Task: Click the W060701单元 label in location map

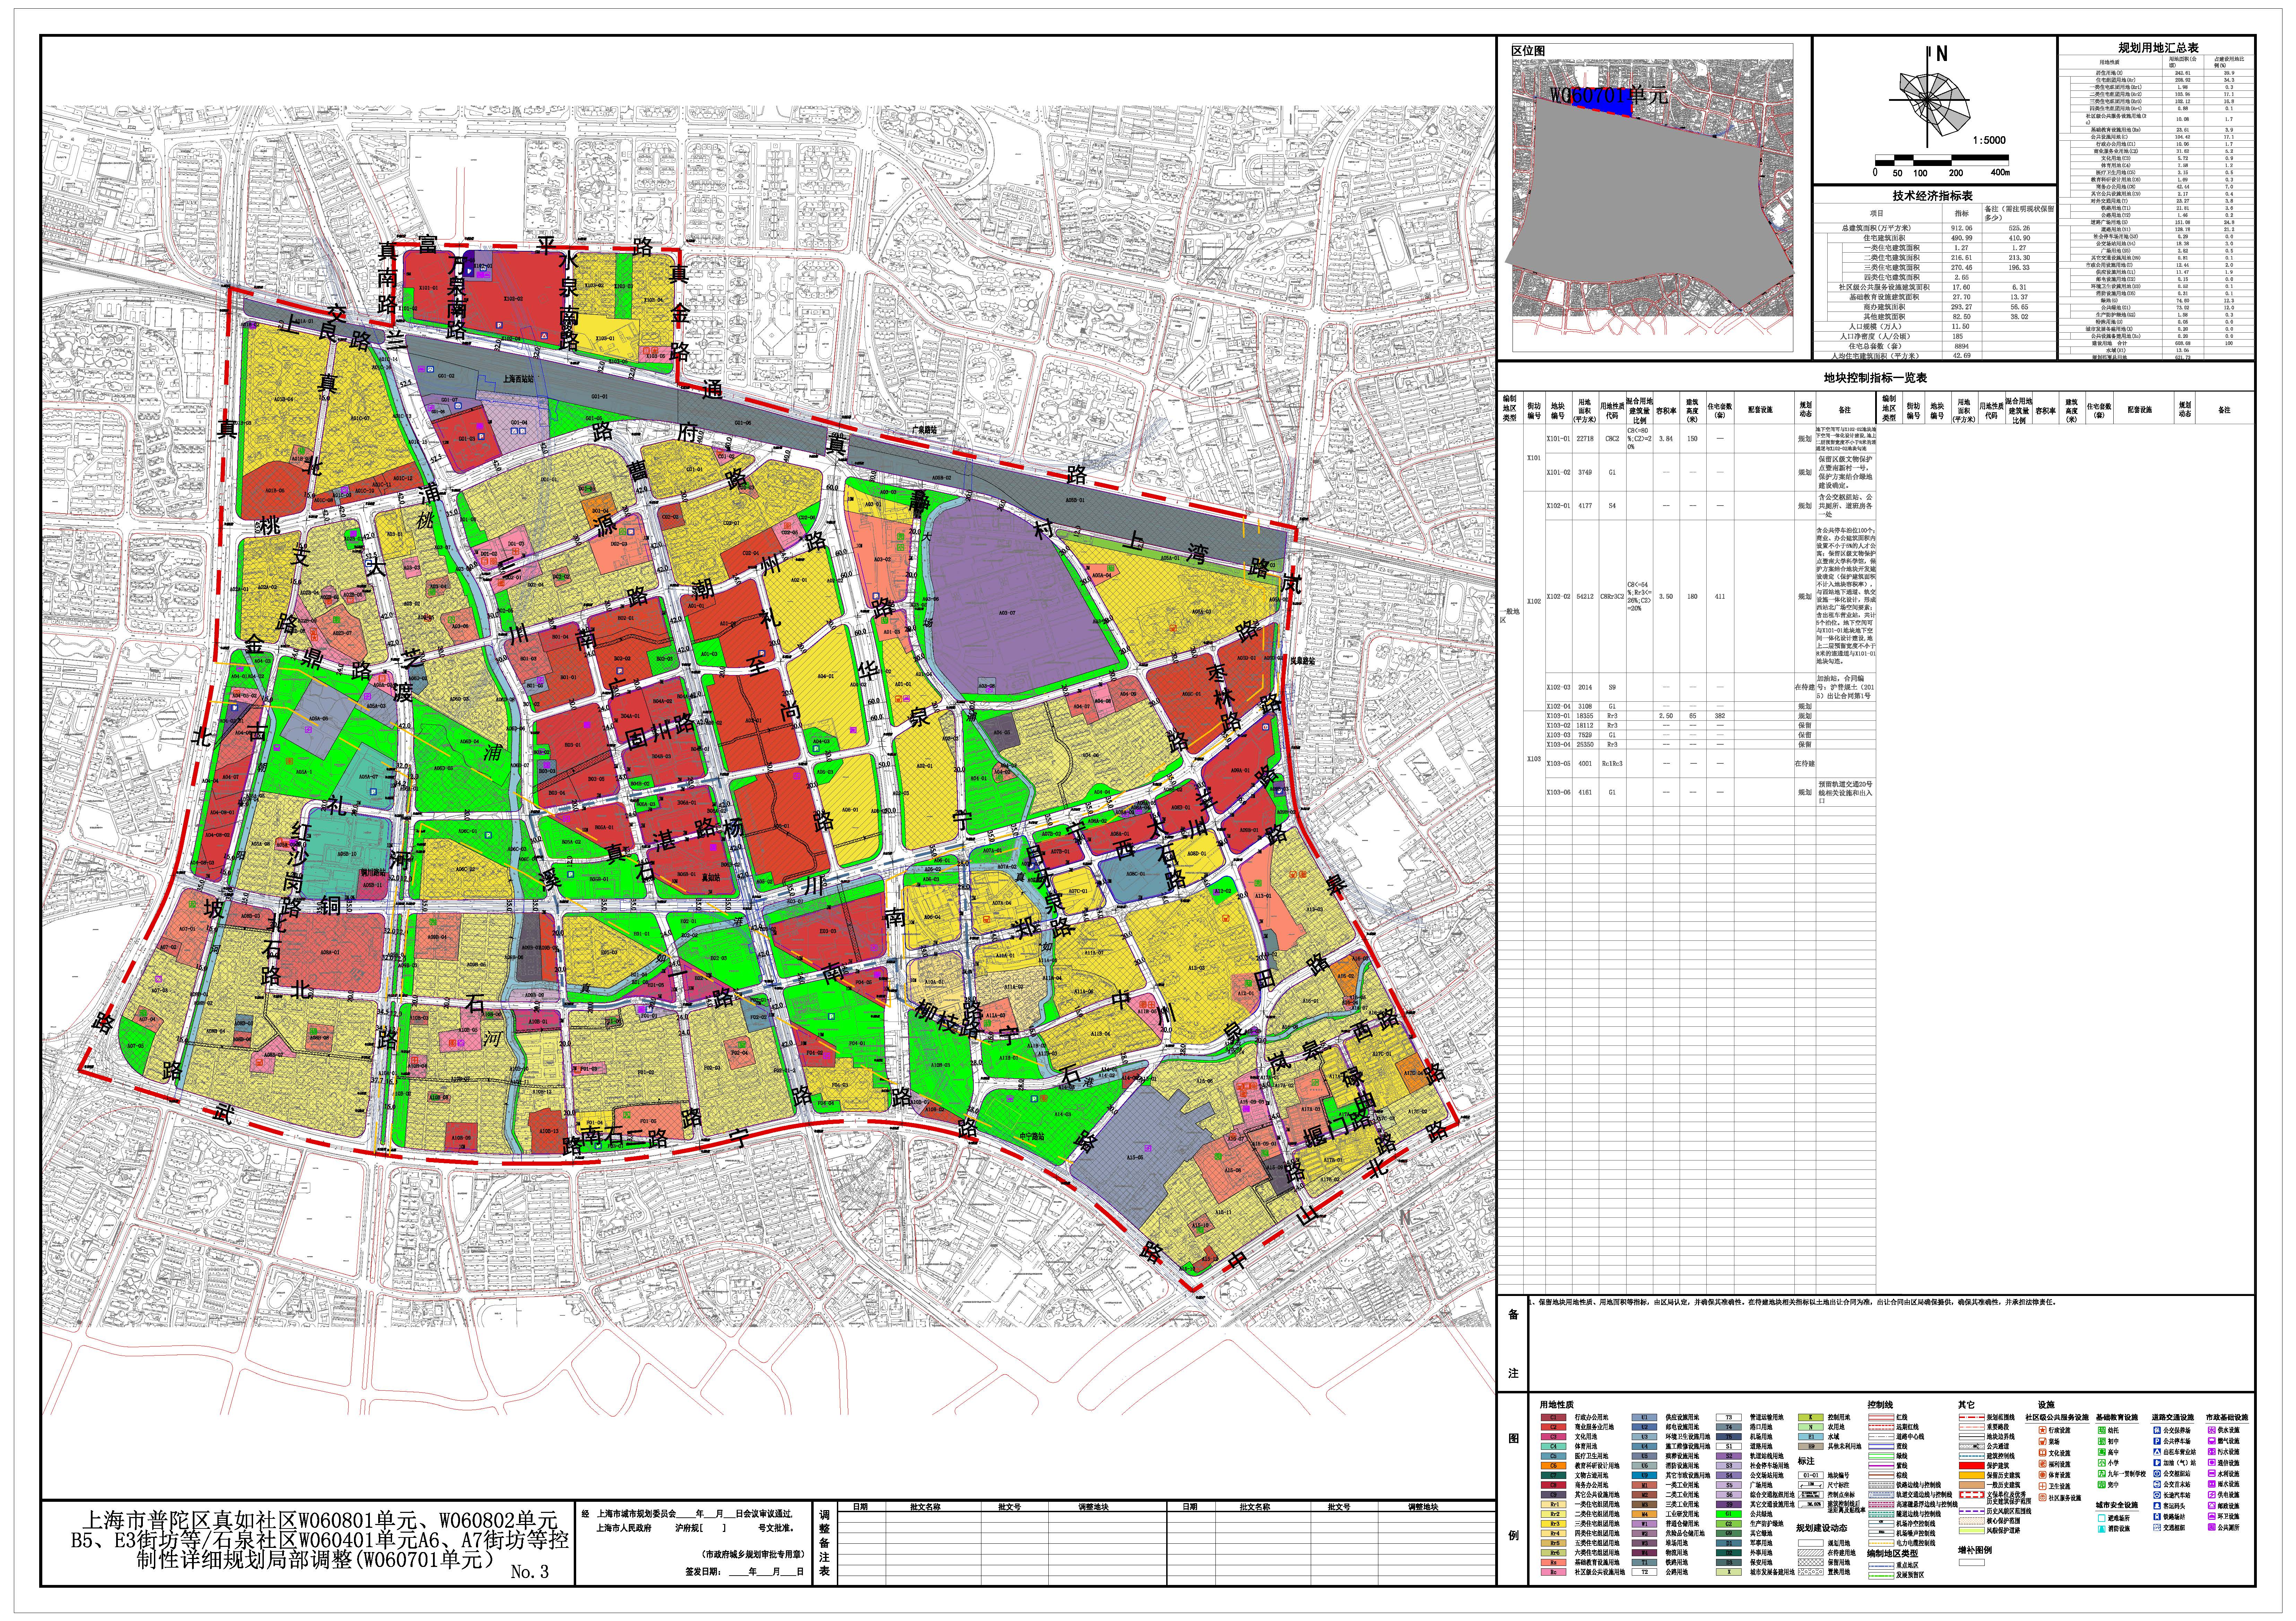Action: click(x=1608, y=96)
